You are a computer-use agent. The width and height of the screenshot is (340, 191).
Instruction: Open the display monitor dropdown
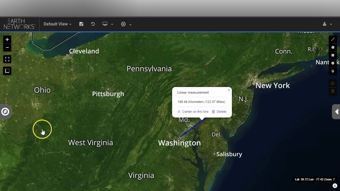[108, 24]
